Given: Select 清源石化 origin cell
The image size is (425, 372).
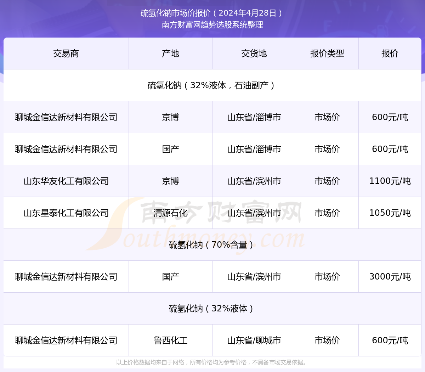Looking at the screenshot, I should tap(170, 213).
